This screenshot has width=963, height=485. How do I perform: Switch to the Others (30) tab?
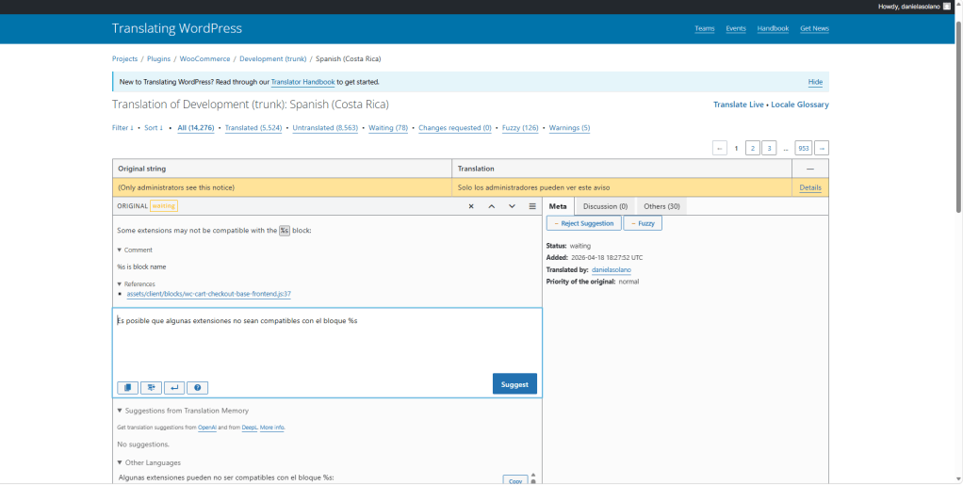click(662, 206)
